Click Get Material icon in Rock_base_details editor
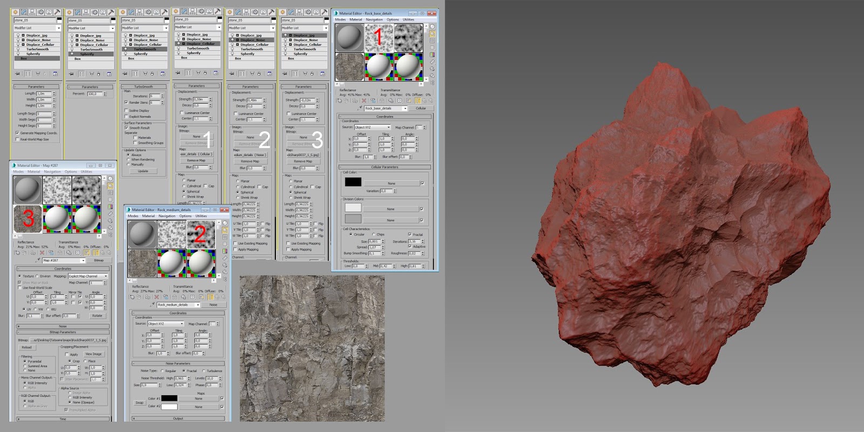 (x=340, y=100)
